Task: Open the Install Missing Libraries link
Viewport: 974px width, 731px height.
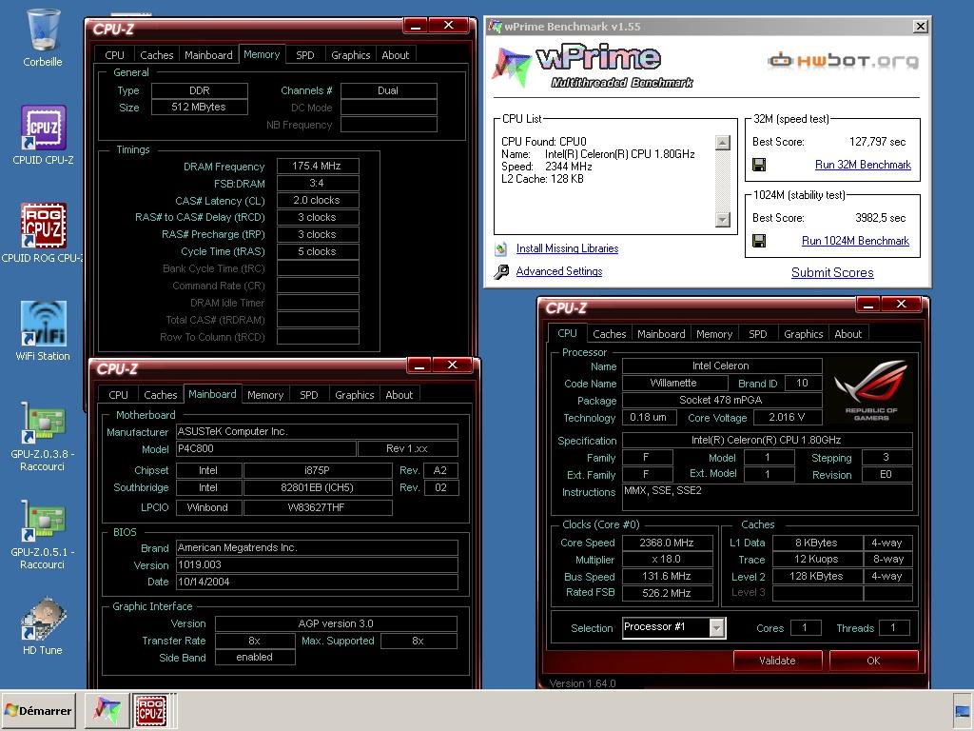Action: click(567, 248)
